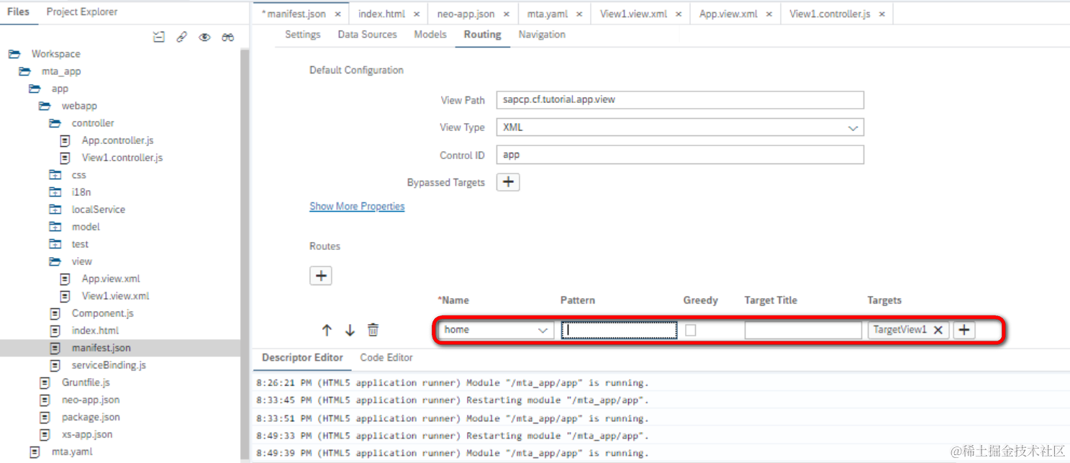This screenshot has width=1070, height=463.
Task: Click the link with editor icon
Action: point(182,37)
